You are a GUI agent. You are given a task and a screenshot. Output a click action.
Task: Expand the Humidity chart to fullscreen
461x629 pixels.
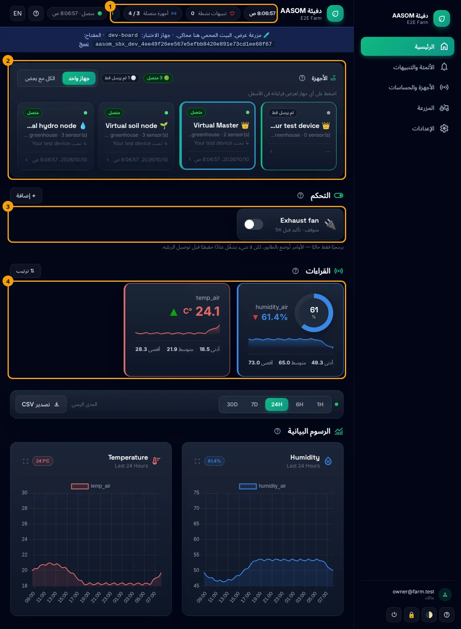pyautogui.click(x=197, y=461)
